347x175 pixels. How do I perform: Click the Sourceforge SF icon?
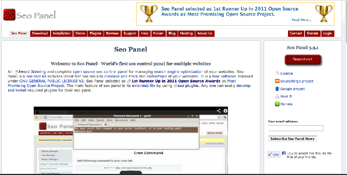click(x=277, y=81)
